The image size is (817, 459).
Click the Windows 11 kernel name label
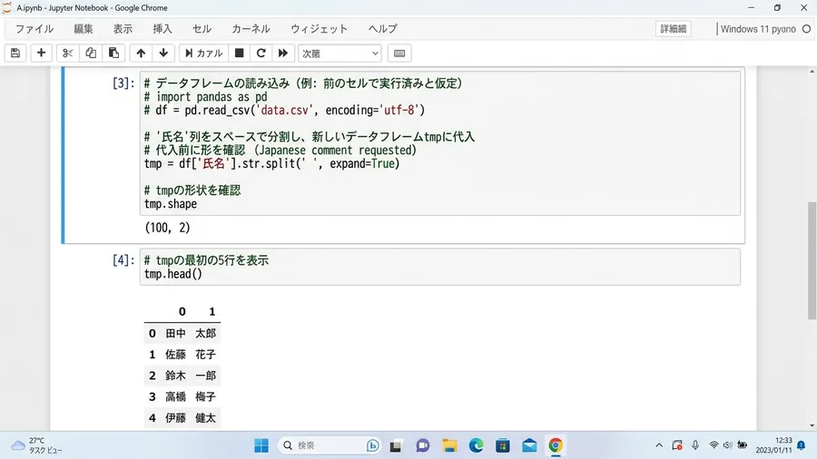pos(758,29)
